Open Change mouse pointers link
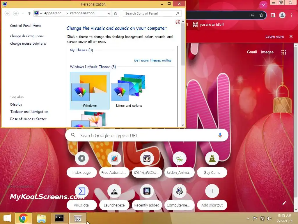The image size is (298, 224). [x=28, y=43]
